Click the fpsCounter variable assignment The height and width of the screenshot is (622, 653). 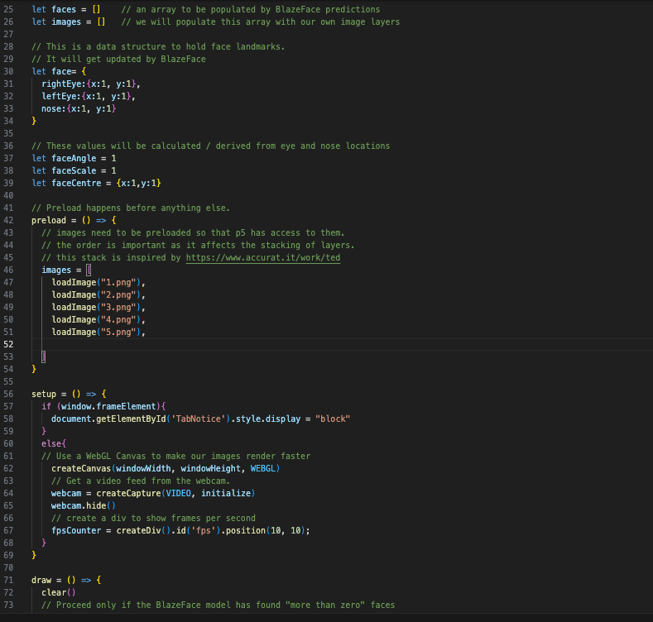point(76,530)
